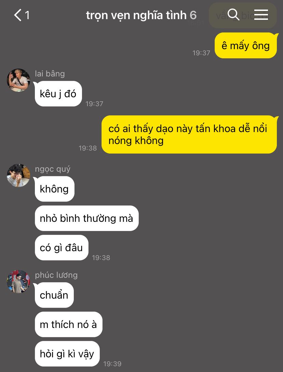This screenshot has width=283, height=372.
Task: Open phúc lương's profile avatar
Action: (18, 281)
